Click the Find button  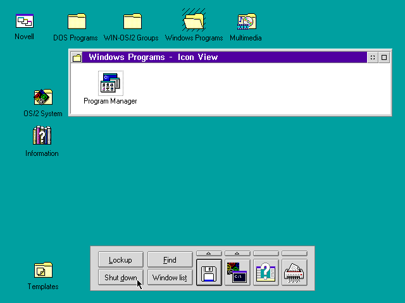(x=170, y=259)
